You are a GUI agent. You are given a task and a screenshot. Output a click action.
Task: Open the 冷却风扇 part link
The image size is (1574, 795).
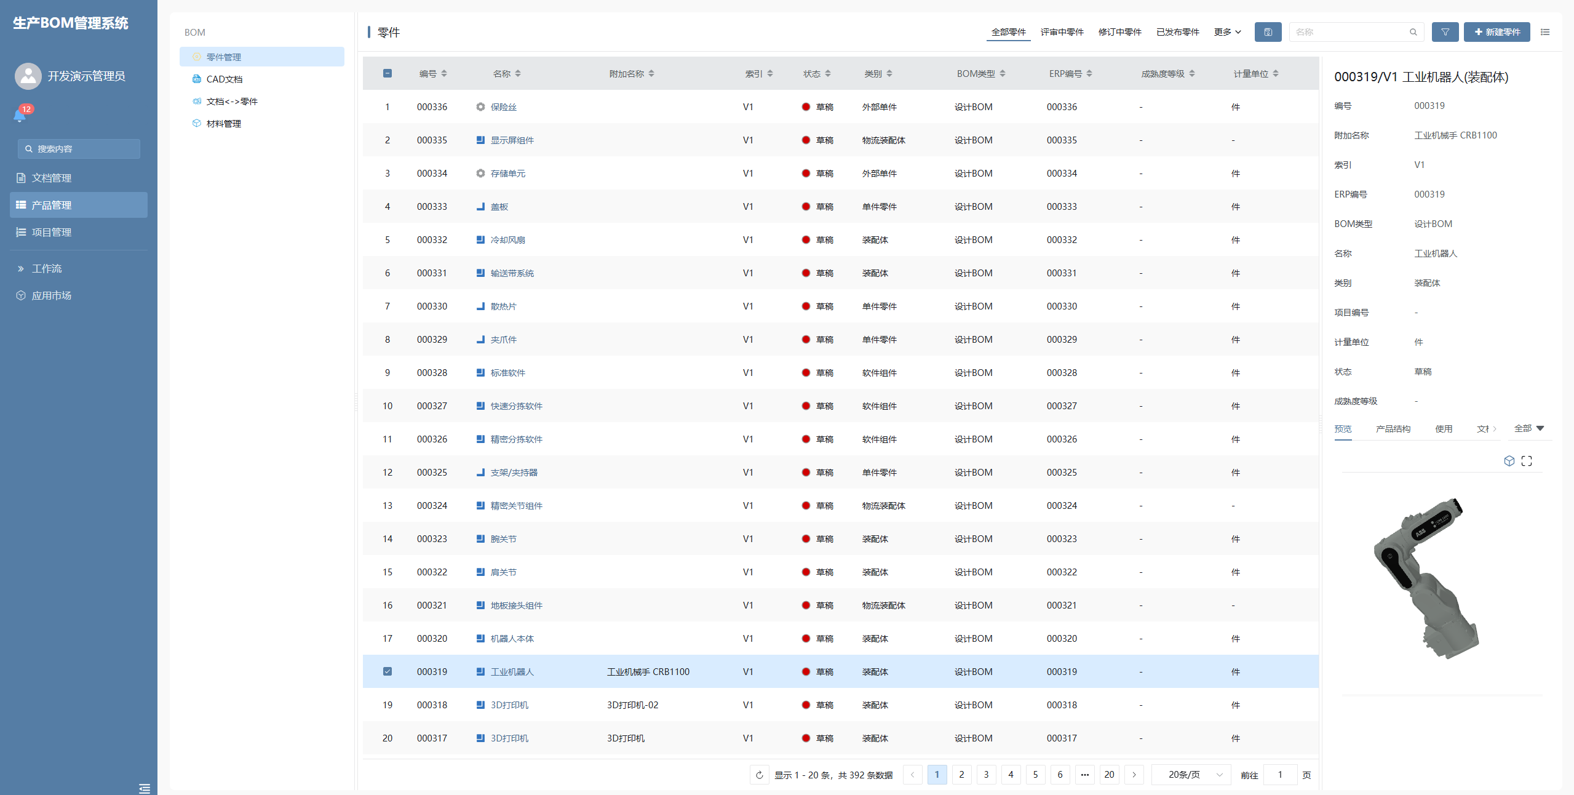click(x=507, y=240)
